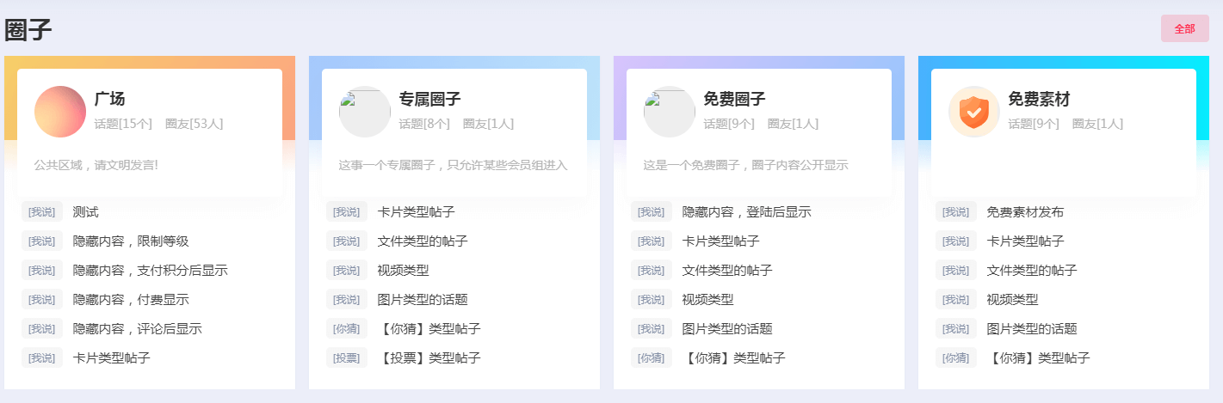This screenshot has width=1223, height=403.
Task: Click the 专属圈子 broken image avatar
Action: (x=365, y=112)
